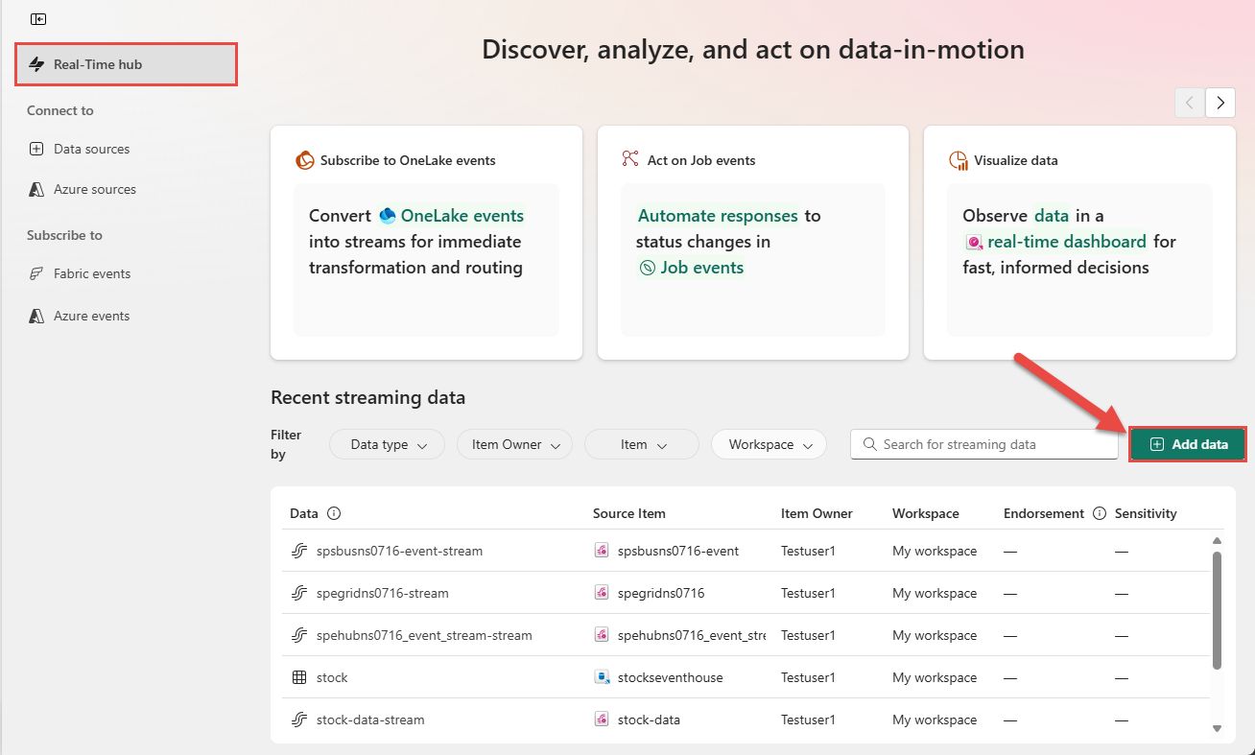This screenshot has width=1255, height=755.
Task: Click the Visualize data chart icon
Action: click(x=958, y=160)
